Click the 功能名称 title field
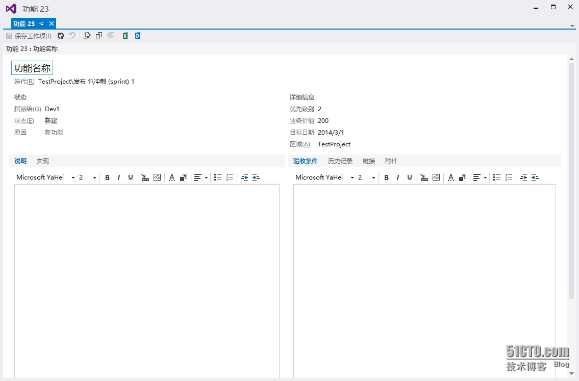 pos(32,68)
